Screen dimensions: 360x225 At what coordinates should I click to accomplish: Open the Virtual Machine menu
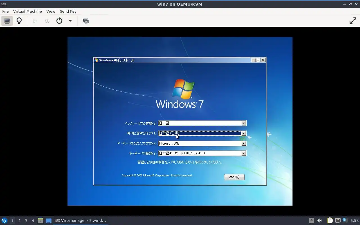28,11
